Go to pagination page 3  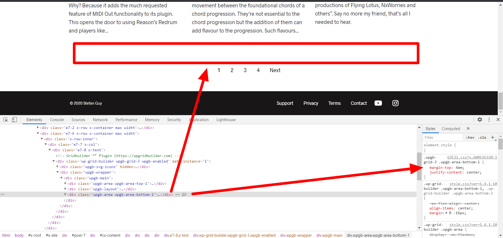point(245,70)
